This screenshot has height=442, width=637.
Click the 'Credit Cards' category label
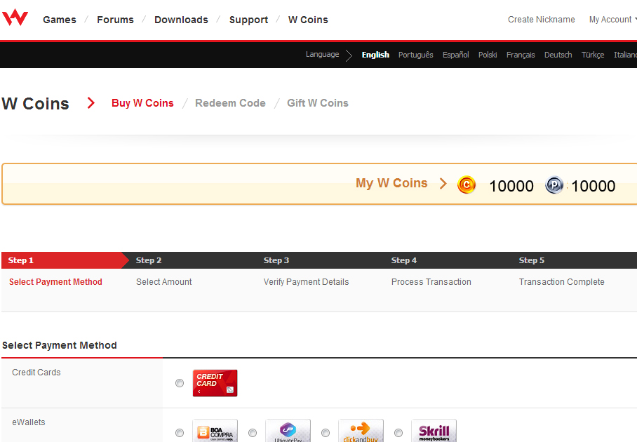(x=36, y=372)
